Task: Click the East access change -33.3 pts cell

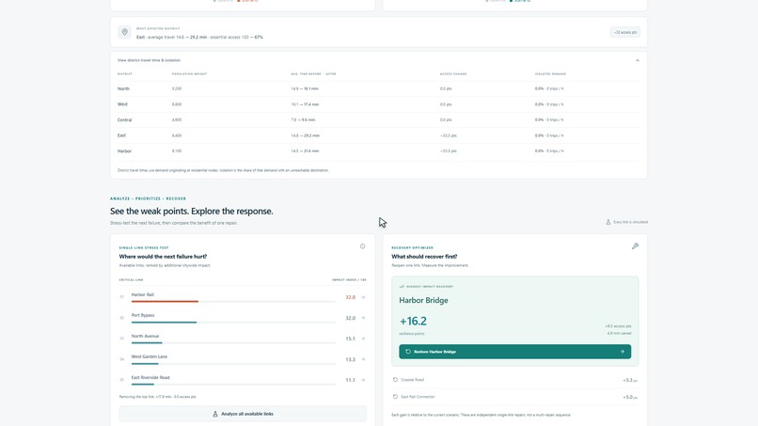Action: tap(449, 135)
